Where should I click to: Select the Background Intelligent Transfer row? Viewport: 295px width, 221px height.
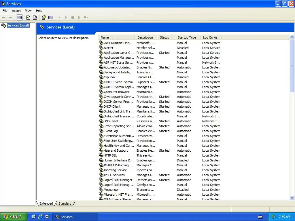tap(160, 72)
